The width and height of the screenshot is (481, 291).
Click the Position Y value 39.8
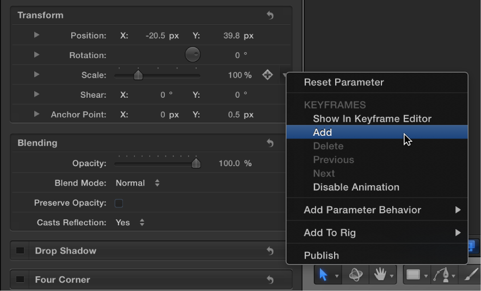click(x=231, y=36)
